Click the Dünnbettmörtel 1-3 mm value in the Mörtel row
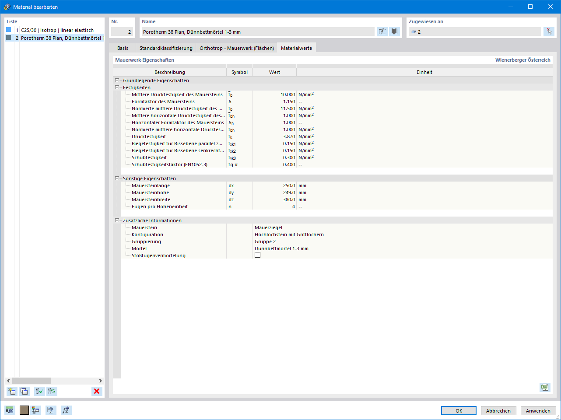The height and width of the screenshot is (420, 561). 281,248
